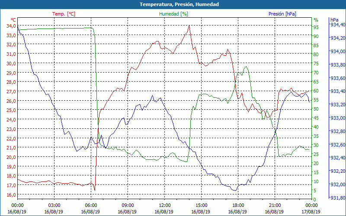
Task: Click the '06:00' time axis label
Action: coord(91,205)
